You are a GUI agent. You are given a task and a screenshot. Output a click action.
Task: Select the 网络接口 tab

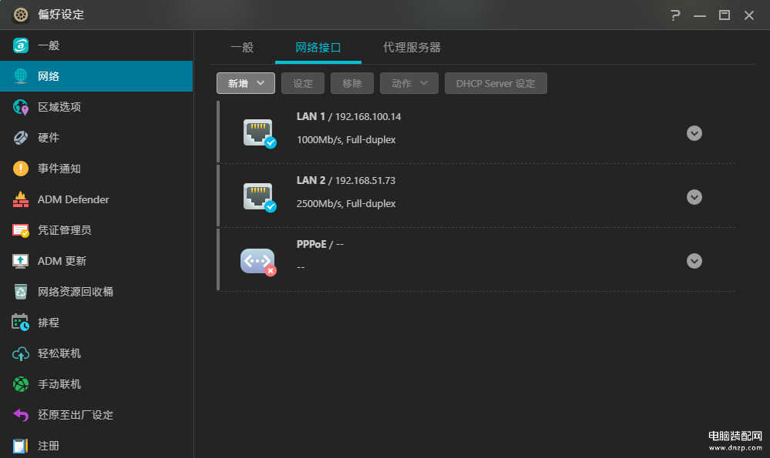318,48
